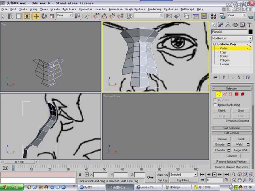Switch to Utilities command panel tab
Image resolution: width=255 pixels, height=191 pixels.
pyautogui.click(x=249, y=25)
